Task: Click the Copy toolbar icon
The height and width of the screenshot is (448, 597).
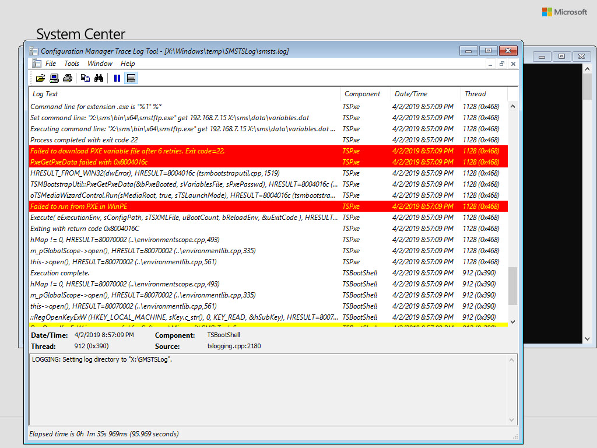Action: click(x=85, y=78)
